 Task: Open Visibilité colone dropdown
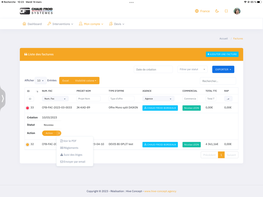(85, 81)
